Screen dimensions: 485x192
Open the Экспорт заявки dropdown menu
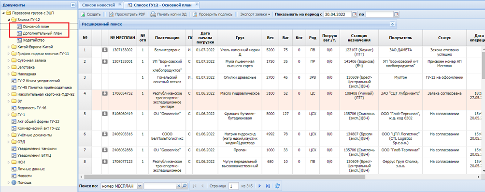point(255,14)
